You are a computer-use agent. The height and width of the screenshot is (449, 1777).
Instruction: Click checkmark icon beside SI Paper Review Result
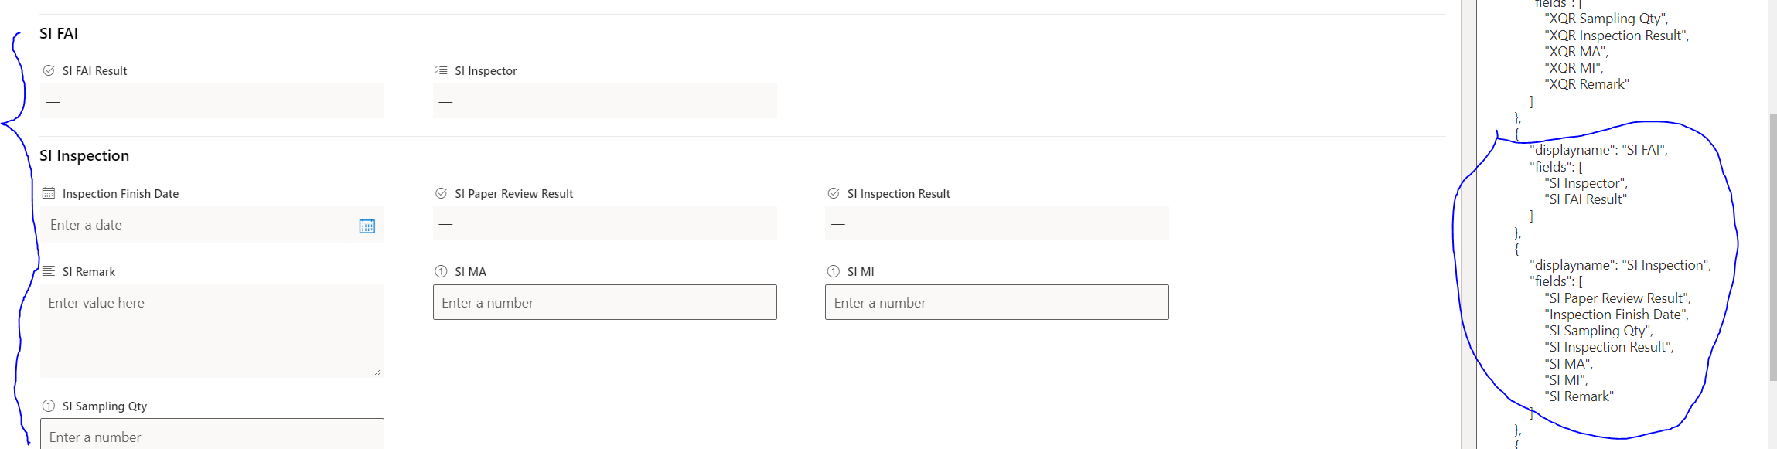pos(442,193)
